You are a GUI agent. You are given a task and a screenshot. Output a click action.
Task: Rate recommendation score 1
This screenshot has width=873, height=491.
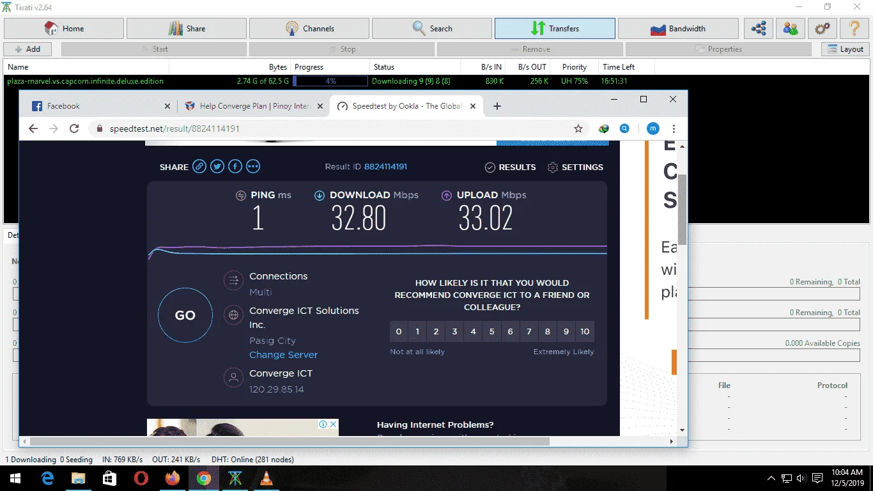pos(417,331)
